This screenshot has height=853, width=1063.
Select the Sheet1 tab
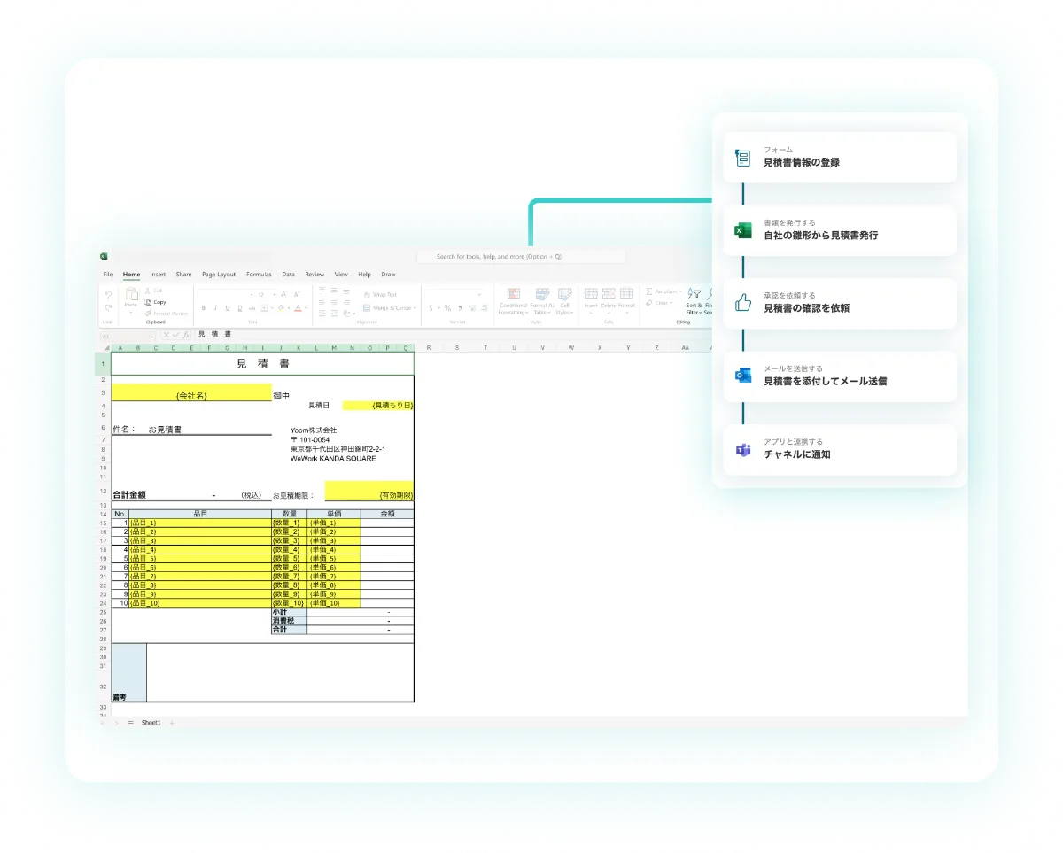click(151, 723)
